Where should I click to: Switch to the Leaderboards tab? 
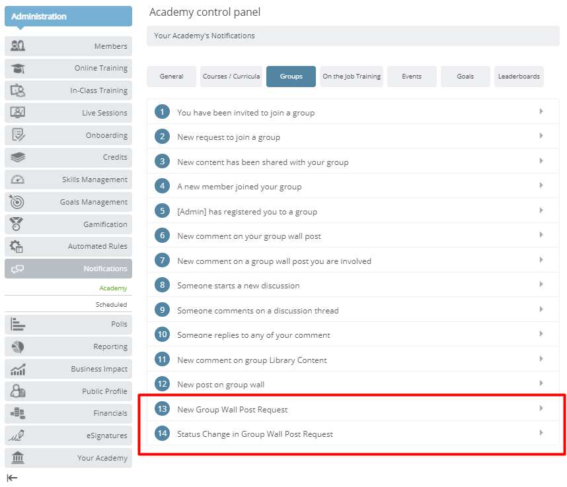519,77
